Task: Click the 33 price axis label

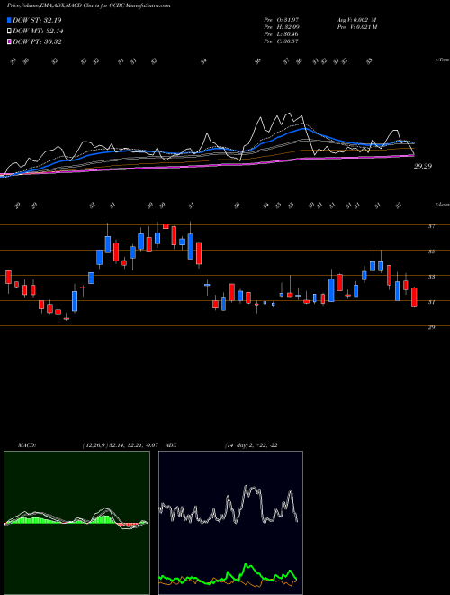Action: (x=431, y=277)
